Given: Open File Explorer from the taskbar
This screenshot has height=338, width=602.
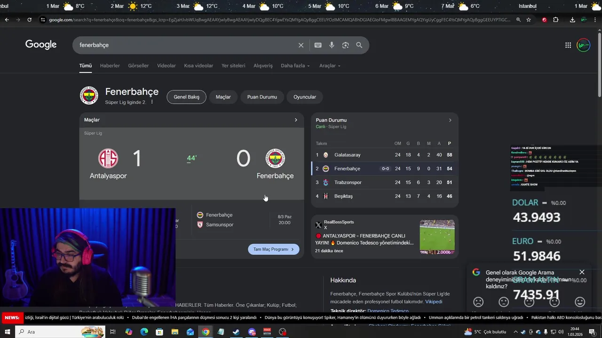Looking at the screenshot, I should tap(175, 332).
